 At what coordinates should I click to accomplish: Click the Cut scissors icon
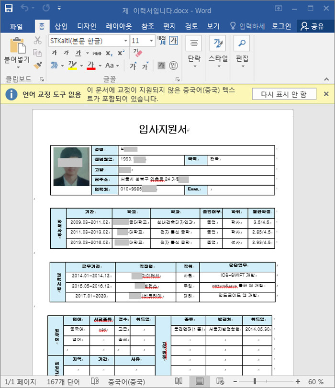[x=38, y=41]
